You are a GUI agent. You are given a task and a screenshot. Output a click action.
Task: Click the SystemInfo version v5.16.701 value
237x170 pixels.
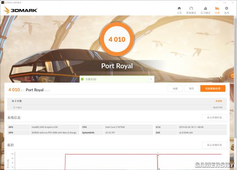tap(110, 133)
